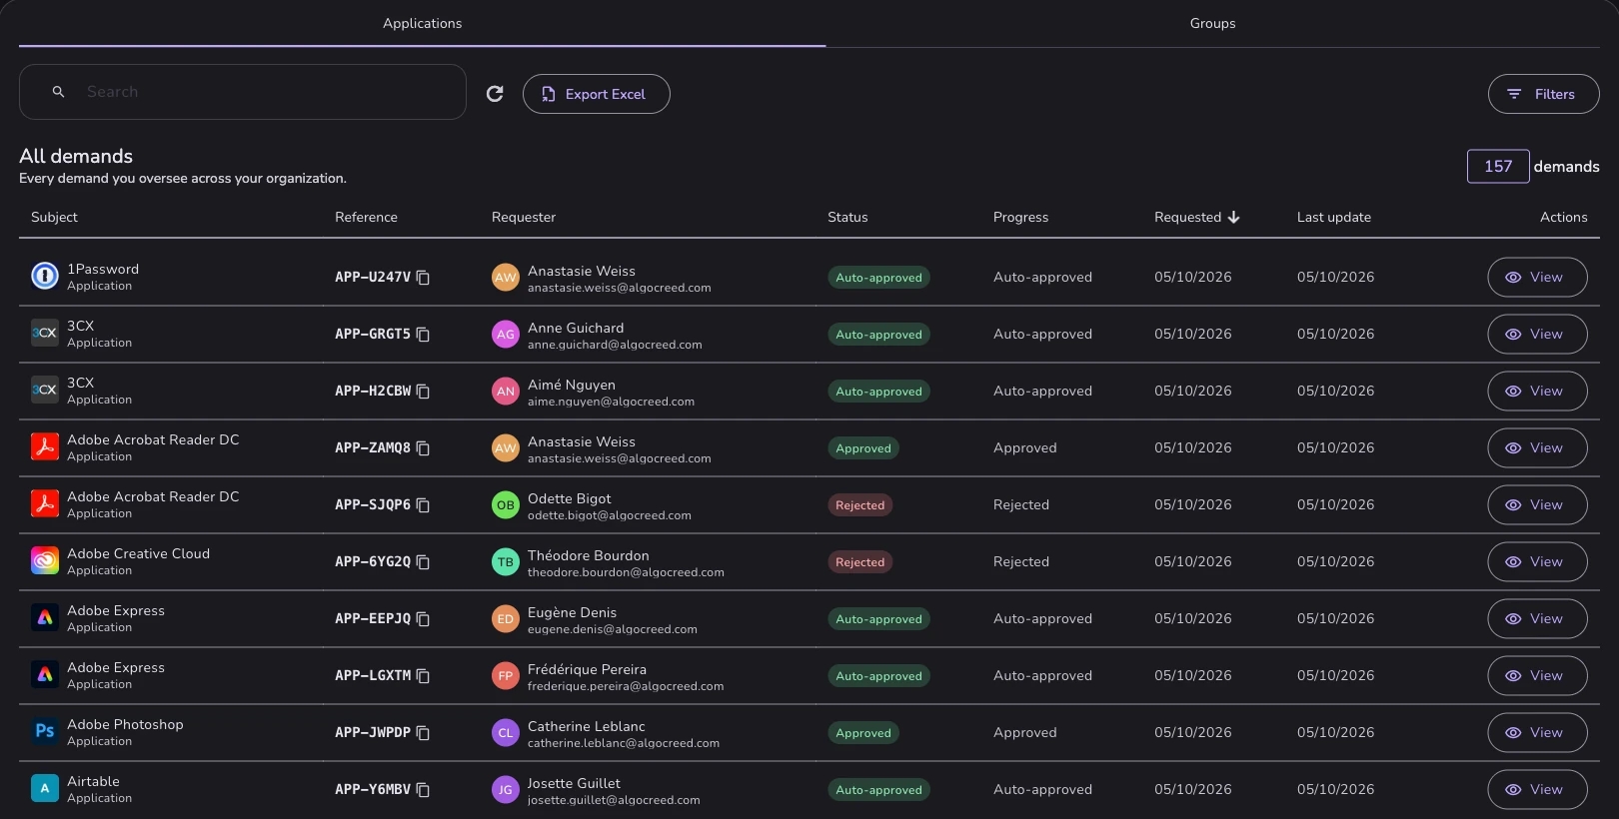Click the Adobe Creative Cloud icon
The height and width of the screenshot is (819, 1619).
[x=45, y=560]
